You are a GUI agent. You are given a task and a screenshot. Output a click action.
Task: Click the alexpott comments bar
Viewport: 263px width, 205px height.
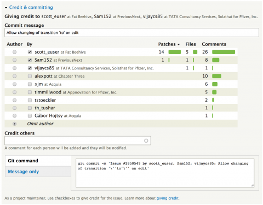coord(216,76)
